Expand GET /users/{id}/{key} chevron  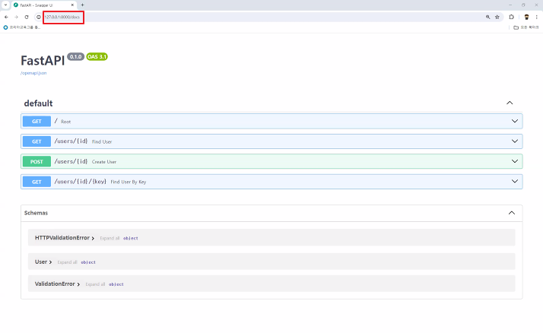point(515,182)
